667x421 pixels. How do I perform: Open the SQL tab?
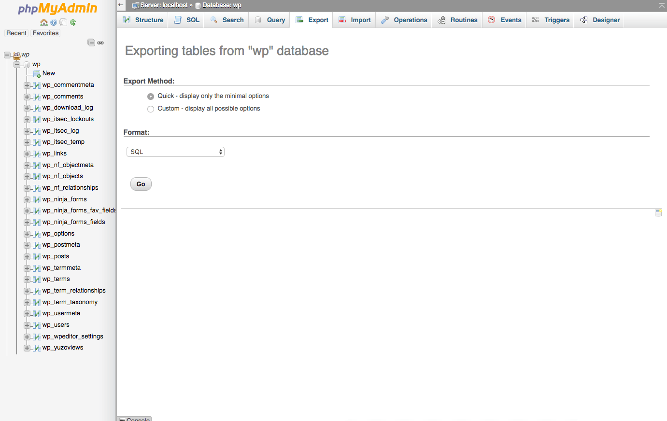[186, 20]
